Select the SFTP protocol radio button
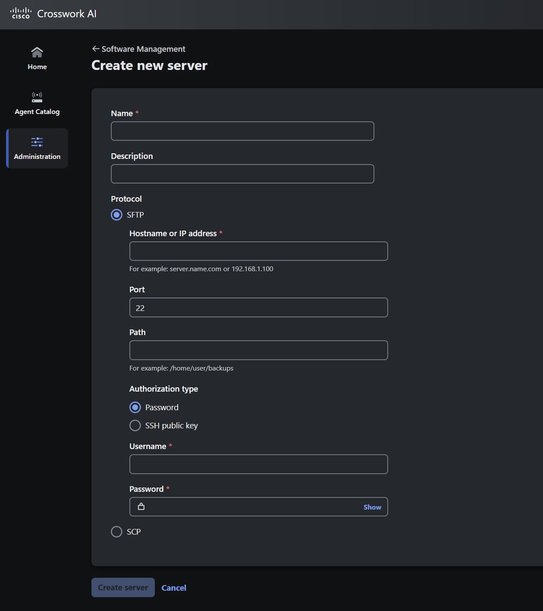Viewport: 543px width, 611px height. (x=116, y=215)
